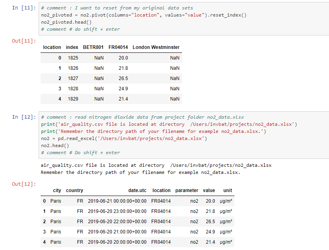Image resolution: width=329 pixels, height=250 pixels.
Task: Click the BETR801 column header
Action: [93, 47]
